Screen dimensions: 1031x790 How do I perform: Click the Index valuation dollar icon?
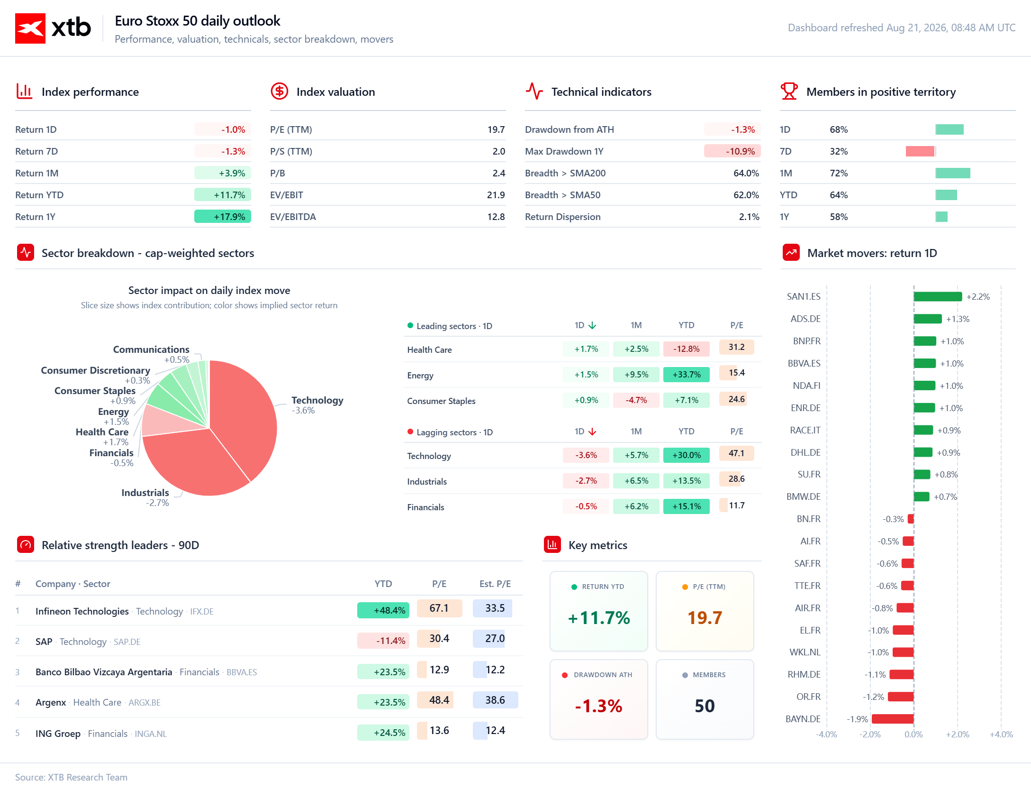click(279, 91)
